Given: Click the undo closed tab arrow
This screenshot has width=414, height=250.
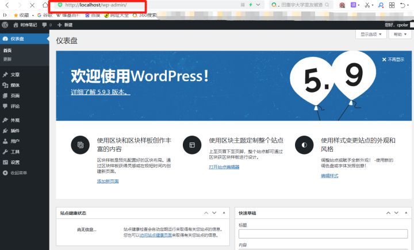Looking at the screenshot, I should (402, 5).
